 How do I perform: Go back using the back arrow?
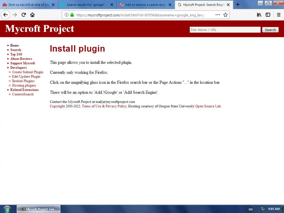(x=6, y=15)
